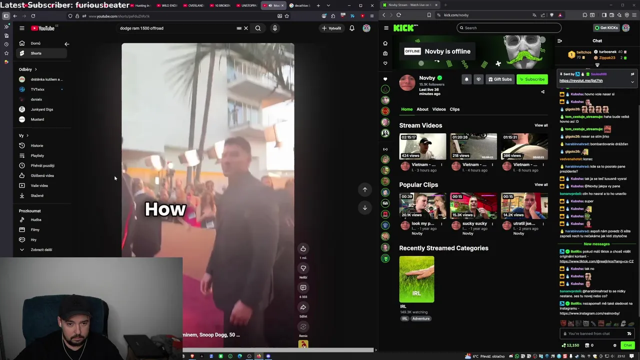Like the YouTube Short
Screen dimensions: 640x360
tap(303, 248)
